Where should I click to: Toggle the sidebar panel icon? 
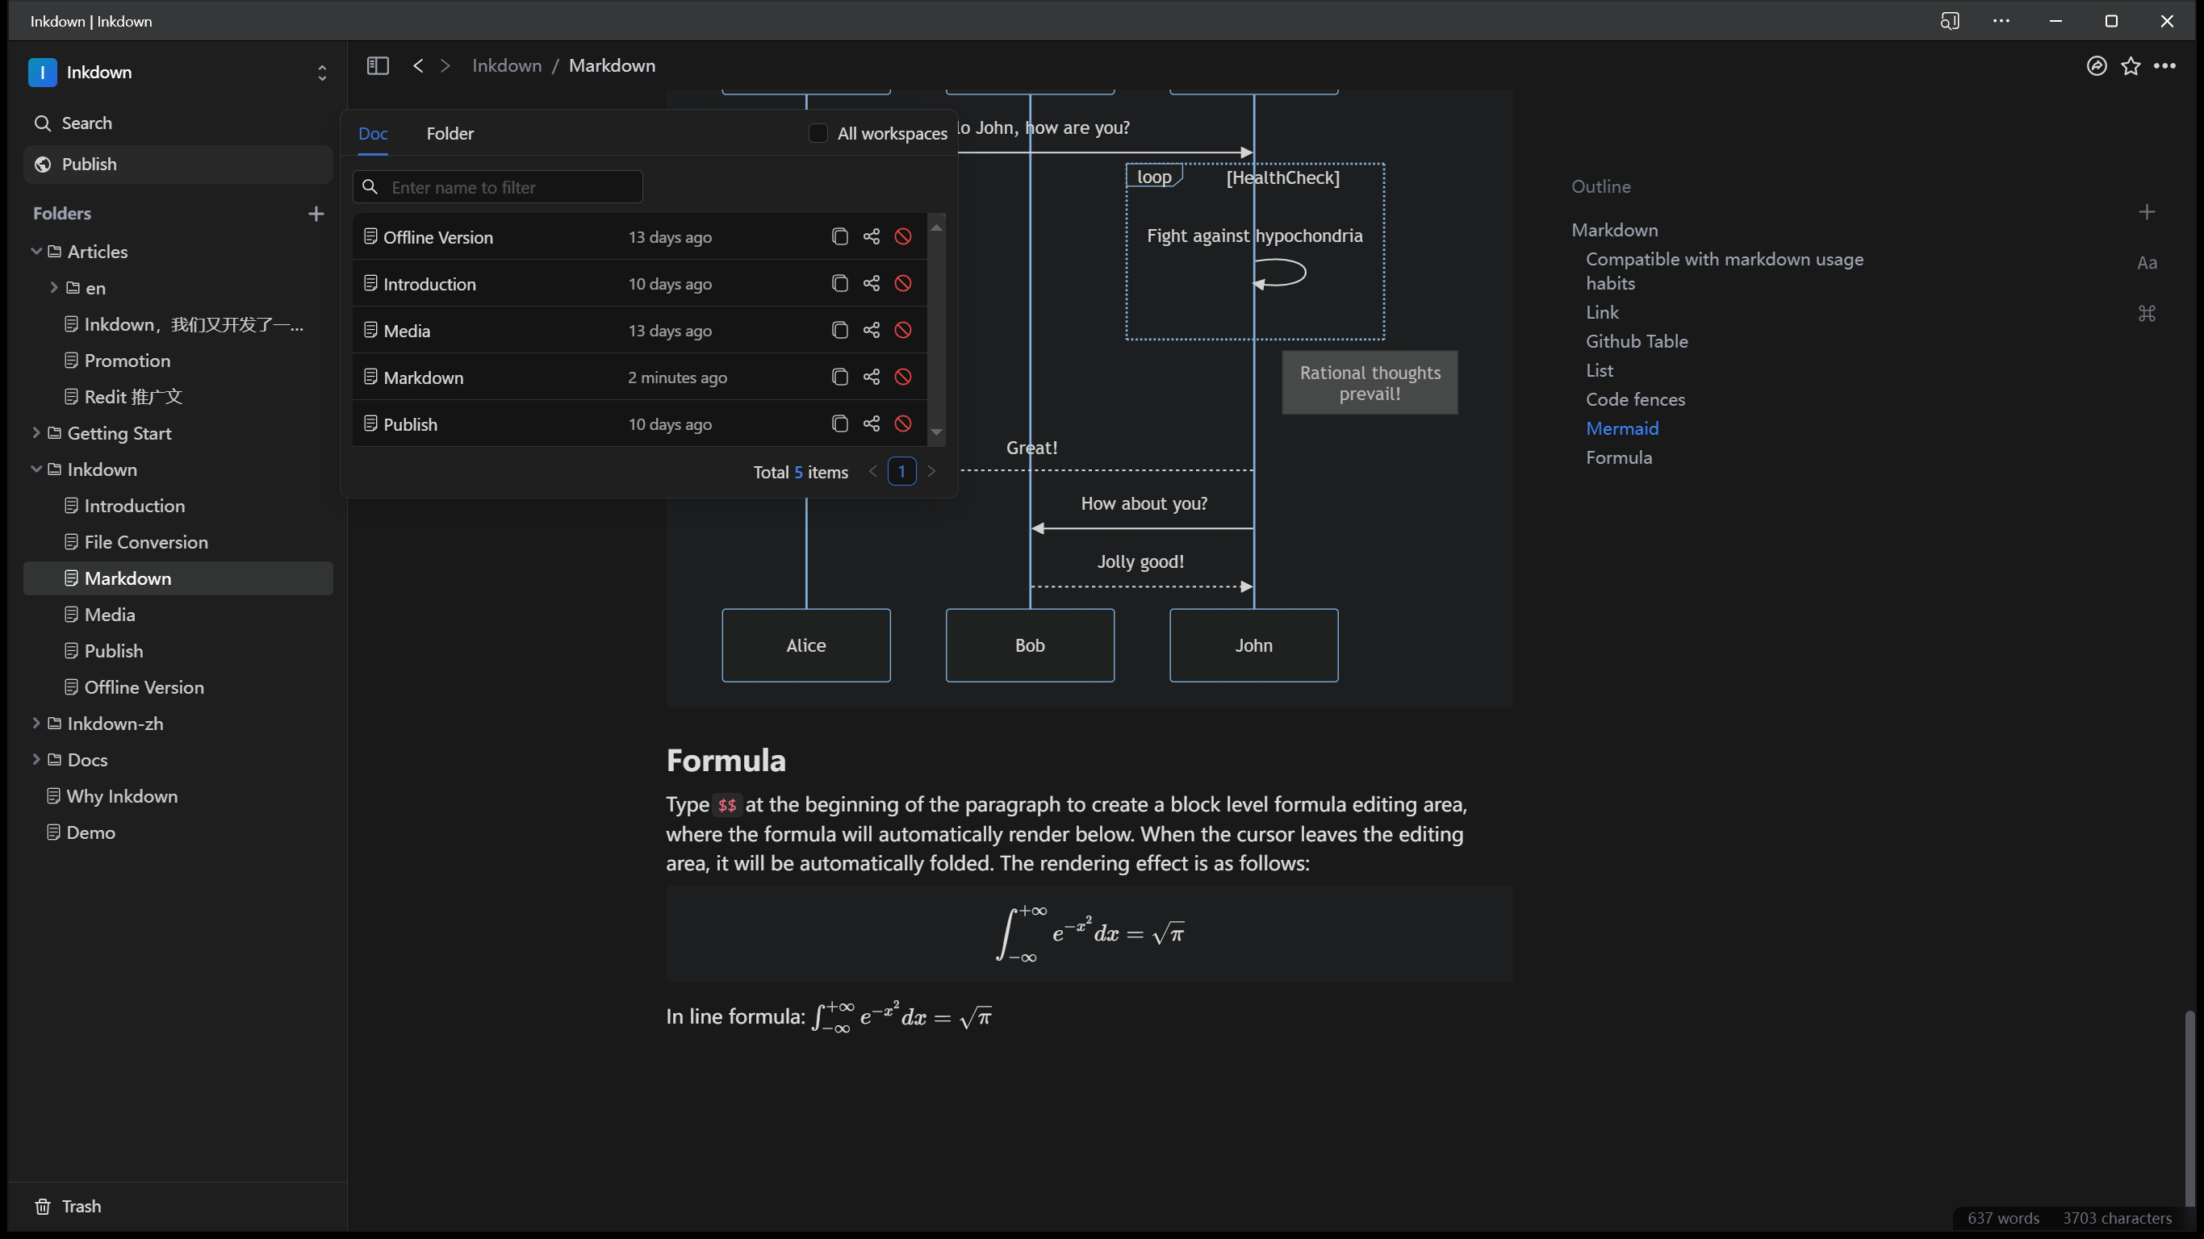tap(378, 66)
